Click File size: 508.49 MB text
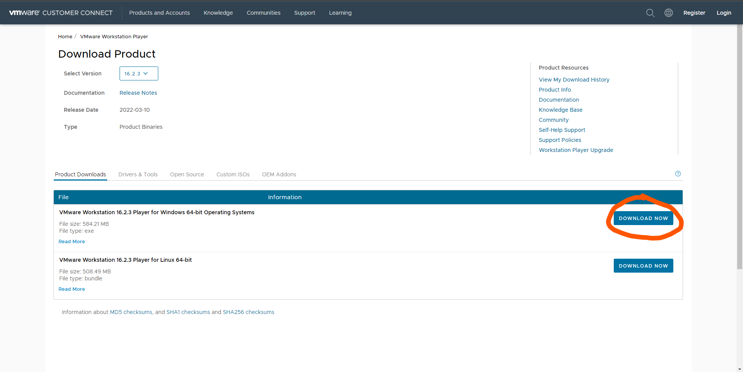The width and height of the screenshot is (743, 372). 85,271
